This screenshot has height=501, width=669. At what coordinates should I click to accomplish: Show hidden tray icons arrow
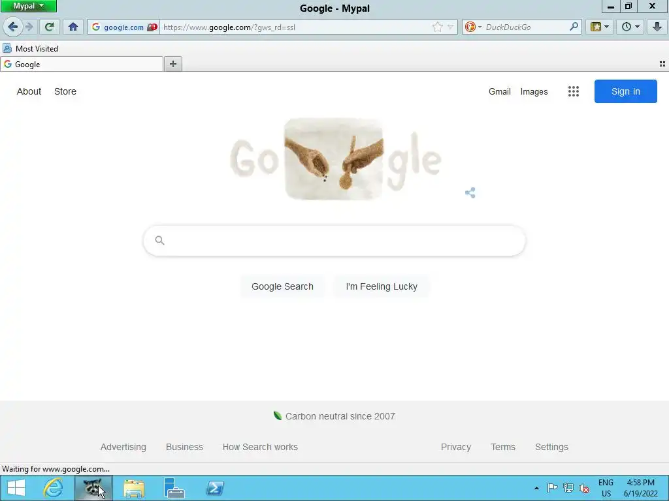(x=537, y=488)
